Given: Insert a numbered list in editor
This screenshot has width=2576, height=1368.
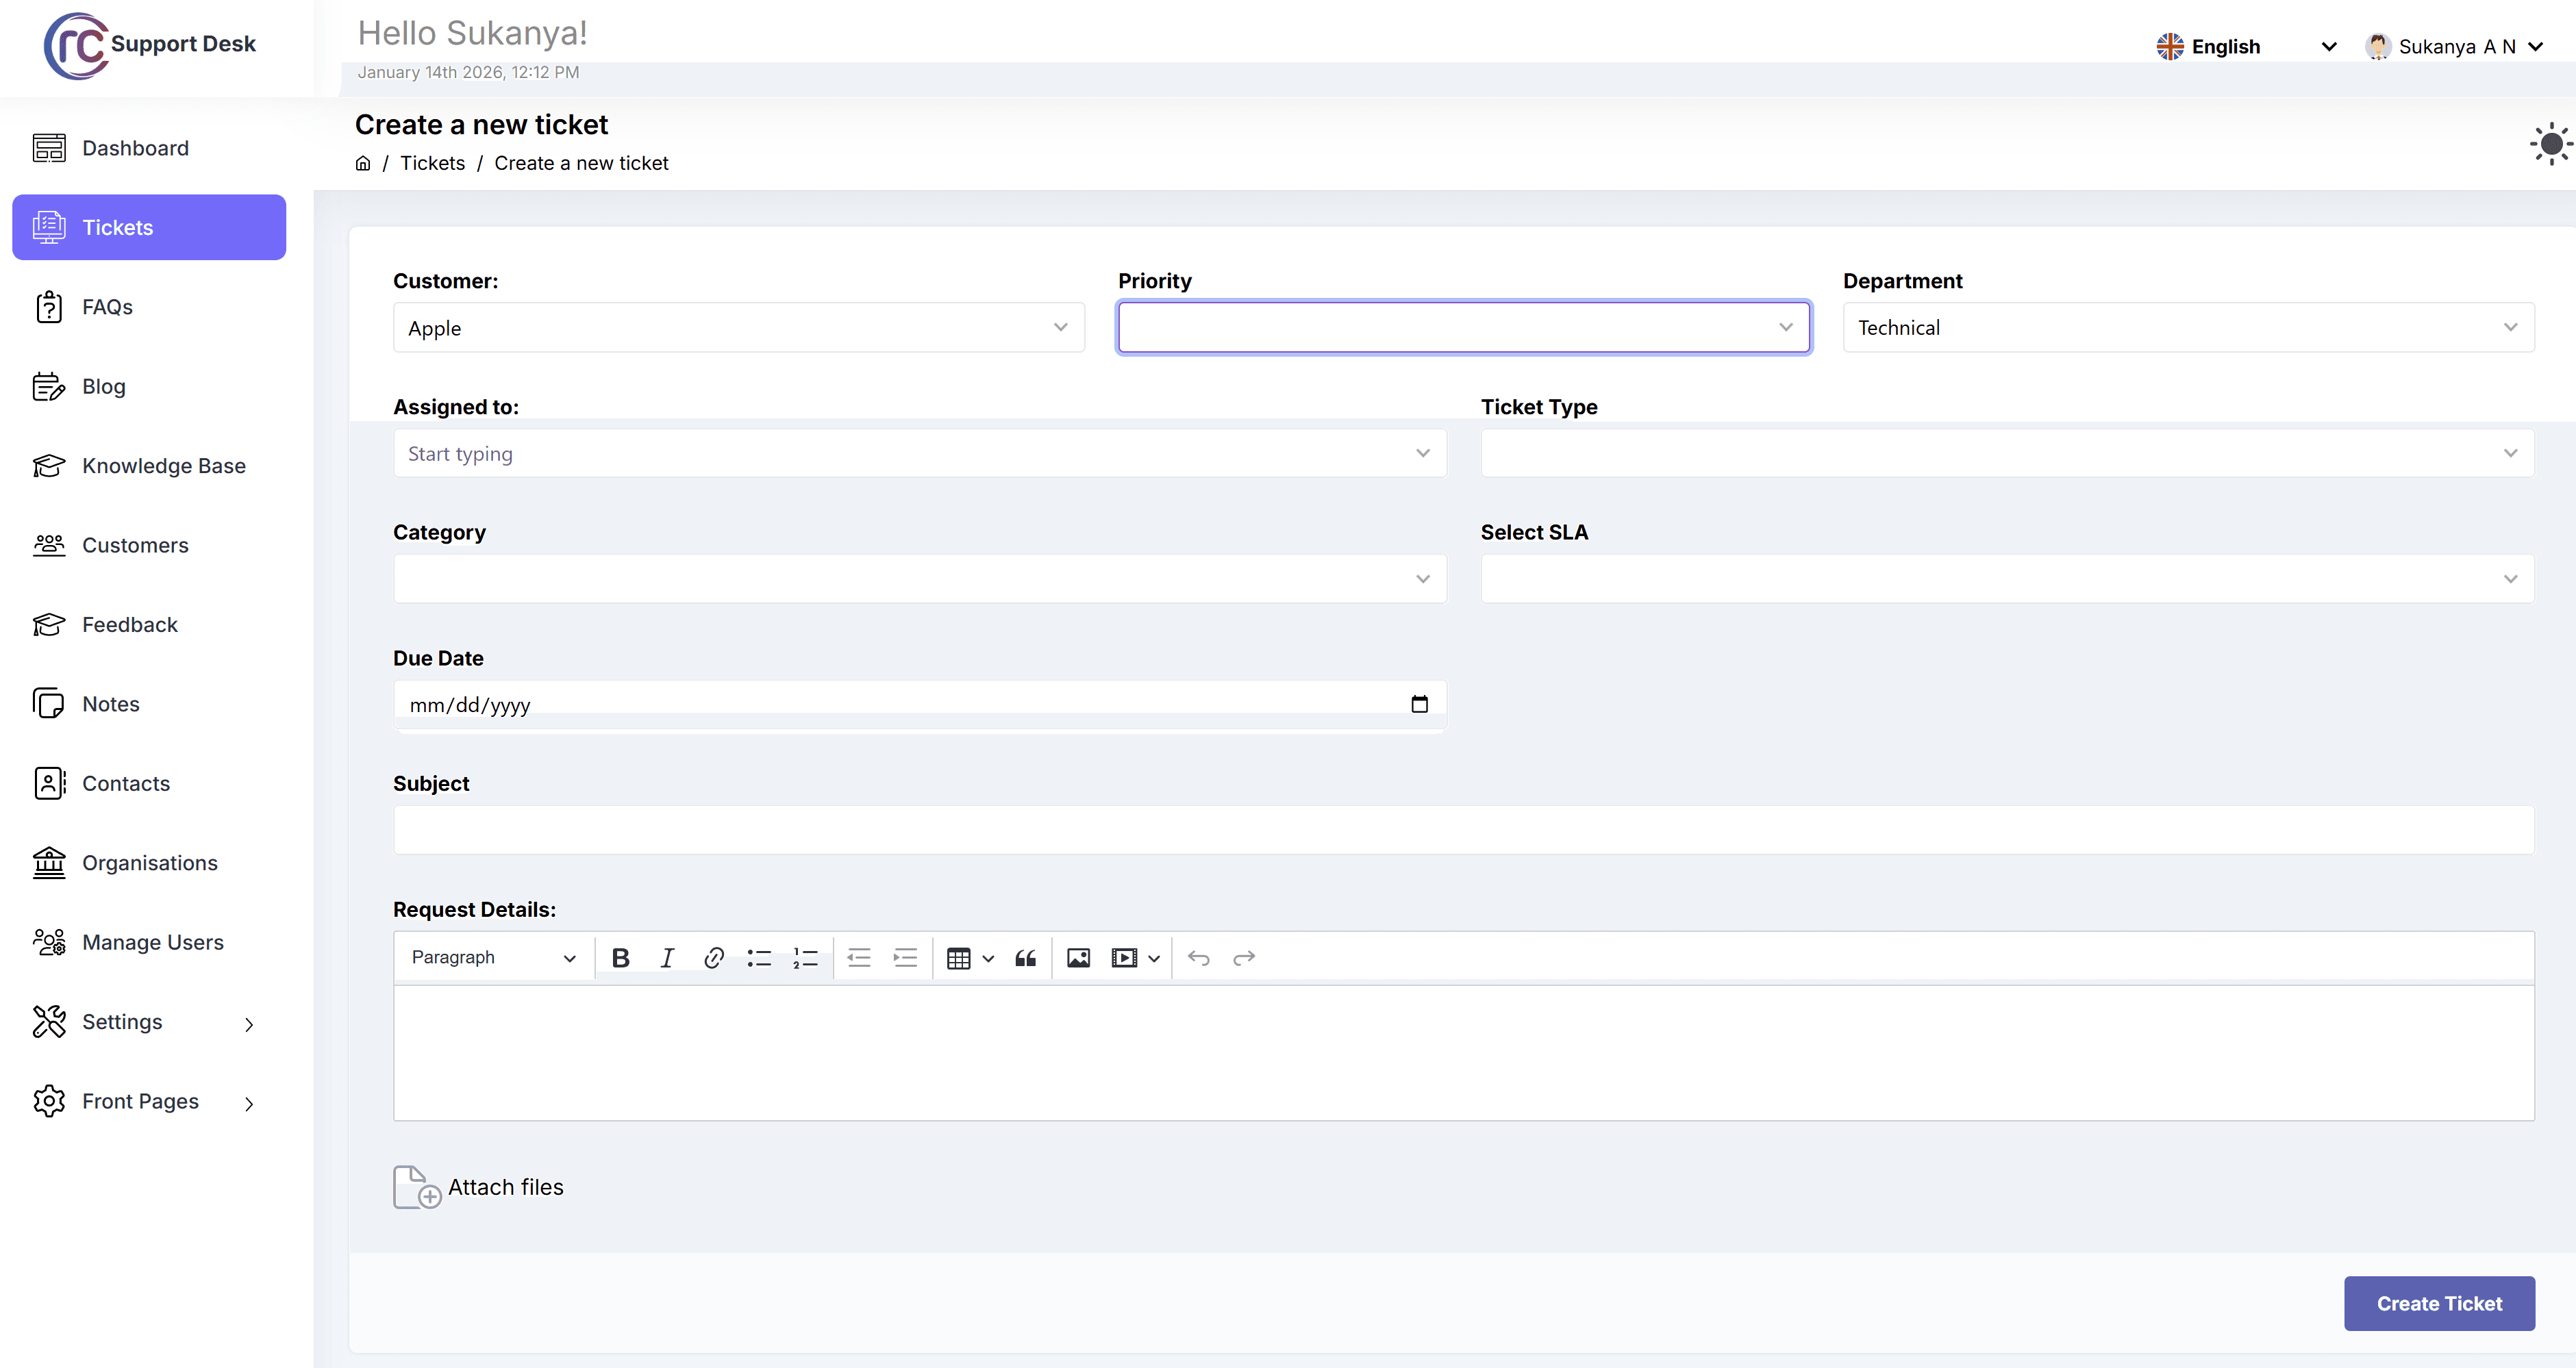Looking at the screenshot, I should [805, 958].
